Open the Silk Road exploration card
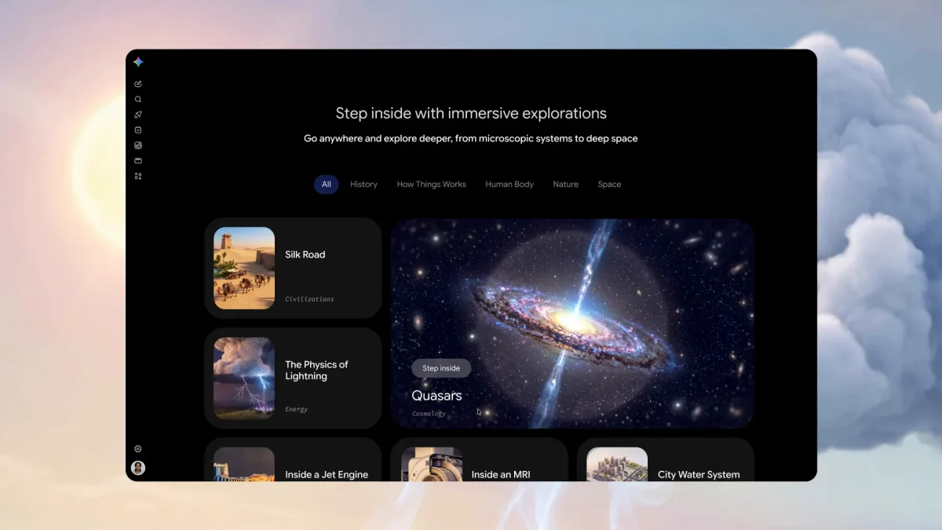Viewport: 942px width, 530px height. click(x=293, y=269)
